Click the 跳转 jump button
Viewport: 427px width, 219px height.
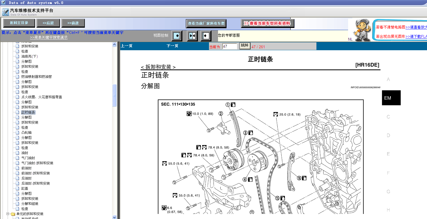tap(245, 46)
